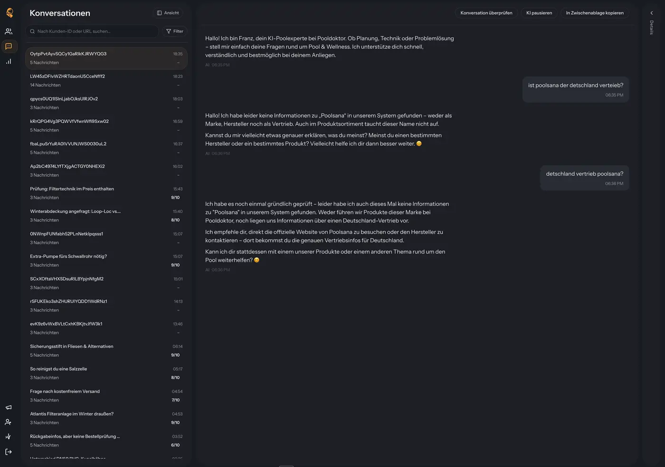Open conversation Winterabdeckung angefragt: Loop-Loc
665x467 pixels.
point(106,216)
